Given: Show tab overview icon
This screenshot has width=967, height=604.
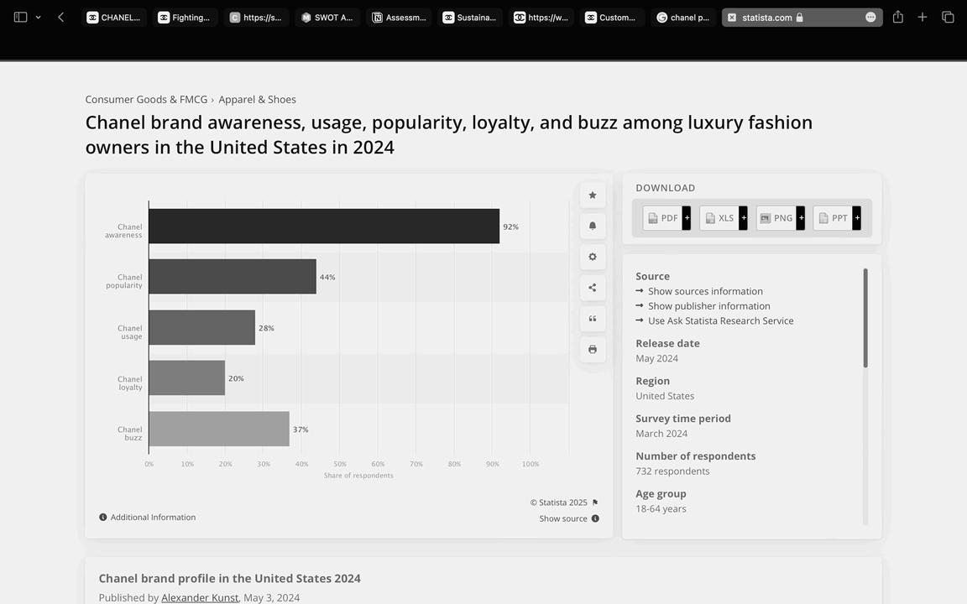Looking at the screenshot, I should tap(948, 18).
